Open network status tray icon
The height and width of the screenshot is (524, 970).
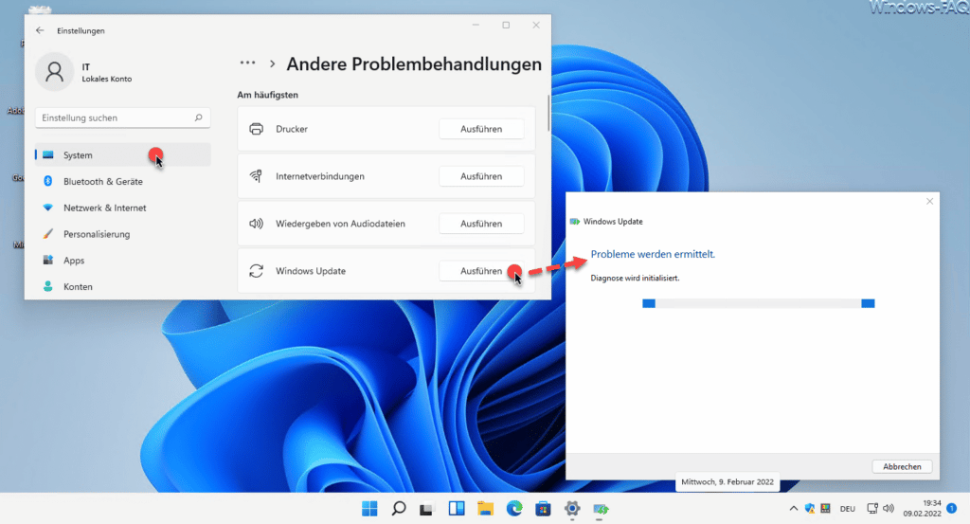[x=872, y=509]
